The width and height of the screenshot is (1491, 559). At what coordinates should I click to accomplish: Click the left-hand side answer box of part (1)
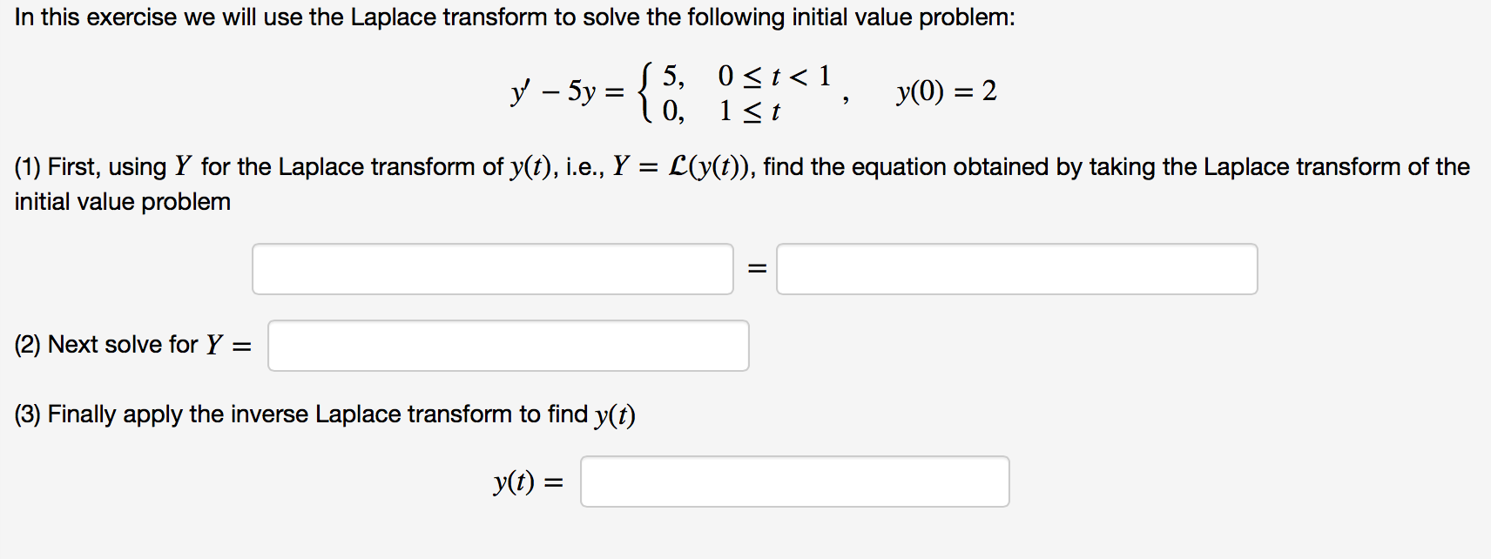492,269
